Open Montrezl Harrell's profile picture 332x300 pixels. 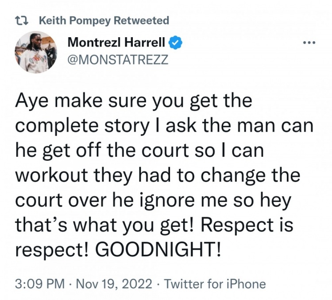tap(36, 53)
